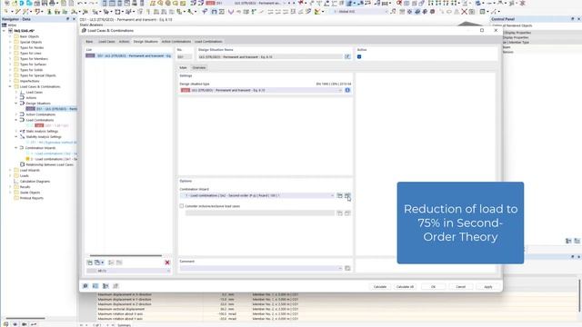Expand the Action Combinations tree node
This screenshot has height=327, width=582.
16,114
